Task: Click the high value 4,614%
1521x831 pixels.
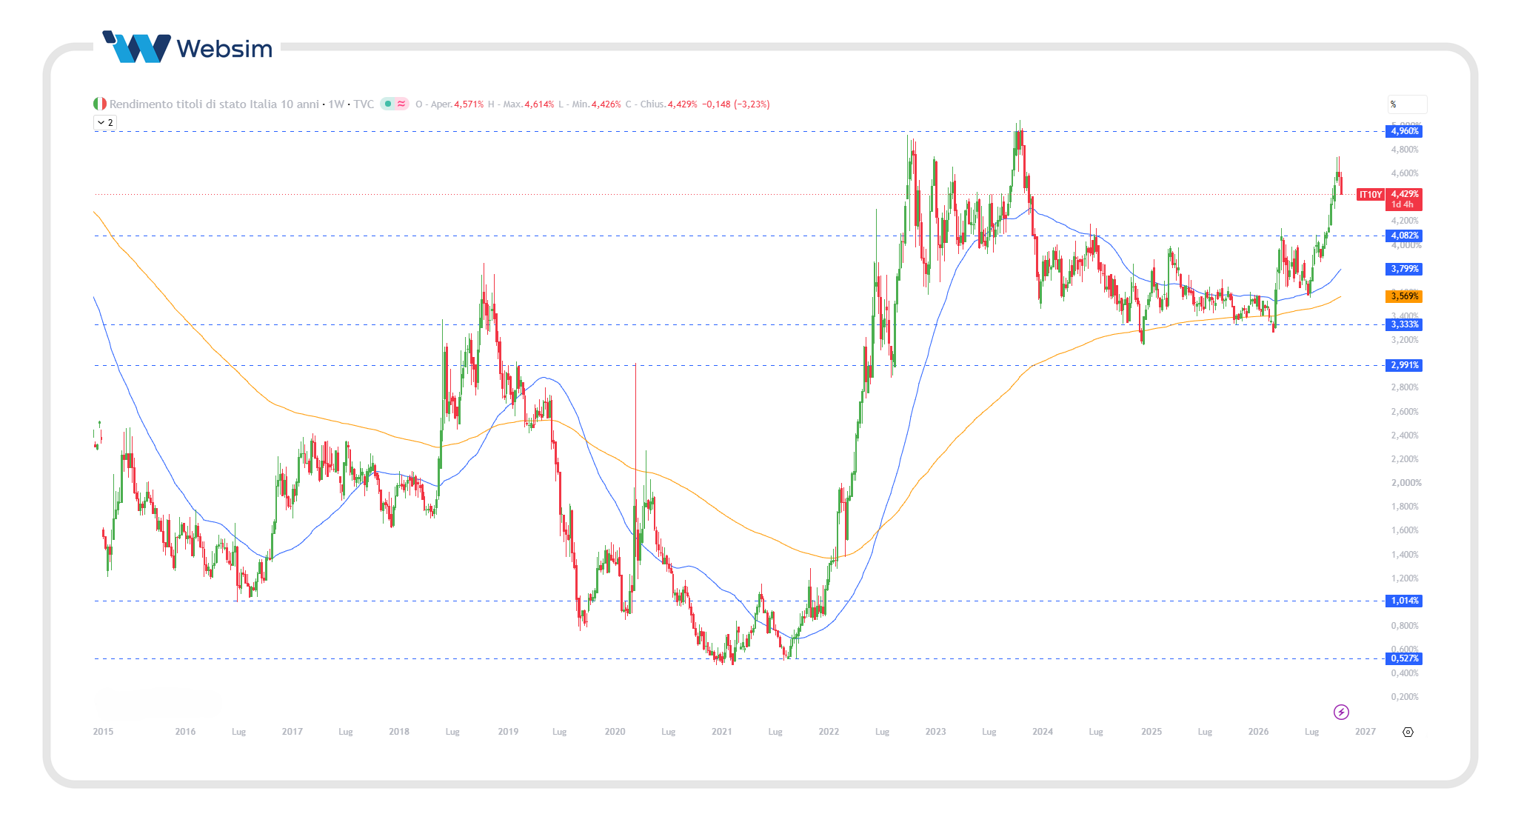Action: (x=539, y=104)
